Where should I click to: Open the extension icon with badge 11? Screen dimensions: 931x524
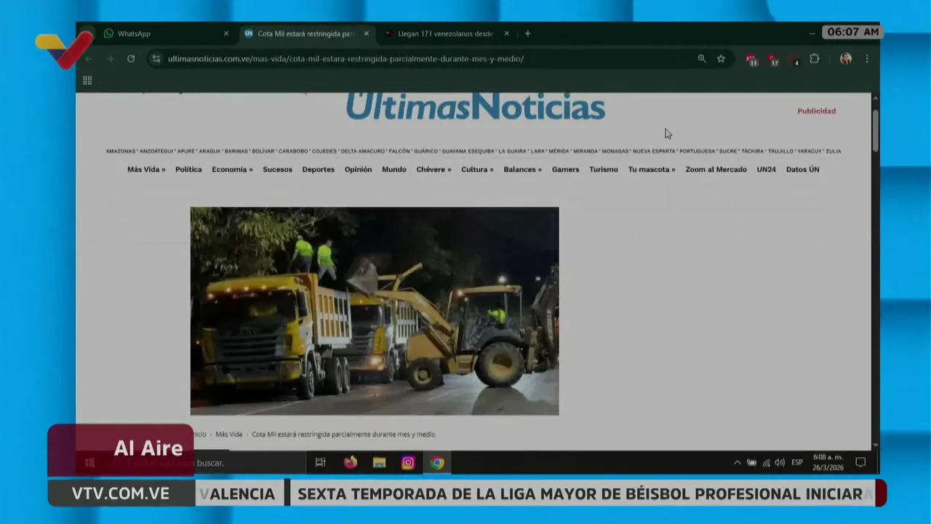pos(751,60)
